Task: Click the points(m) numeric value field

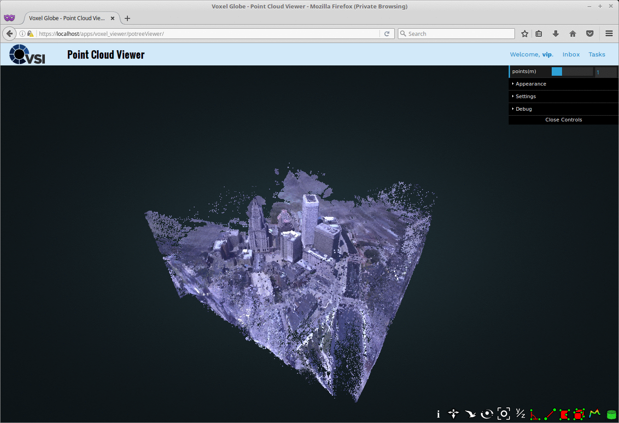Action: point(605,72)
